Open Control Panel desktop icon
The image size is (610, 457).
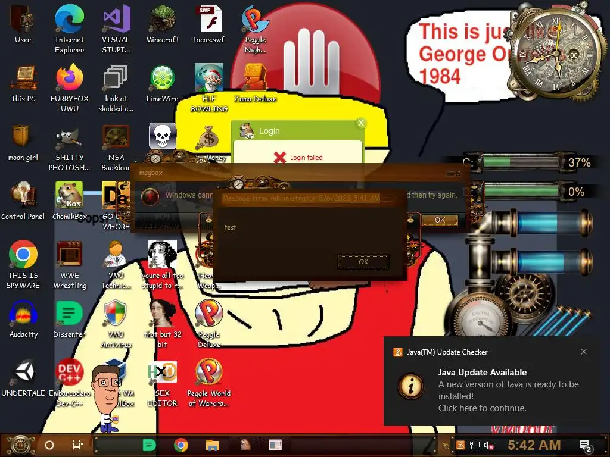click(x=23, y=201)
